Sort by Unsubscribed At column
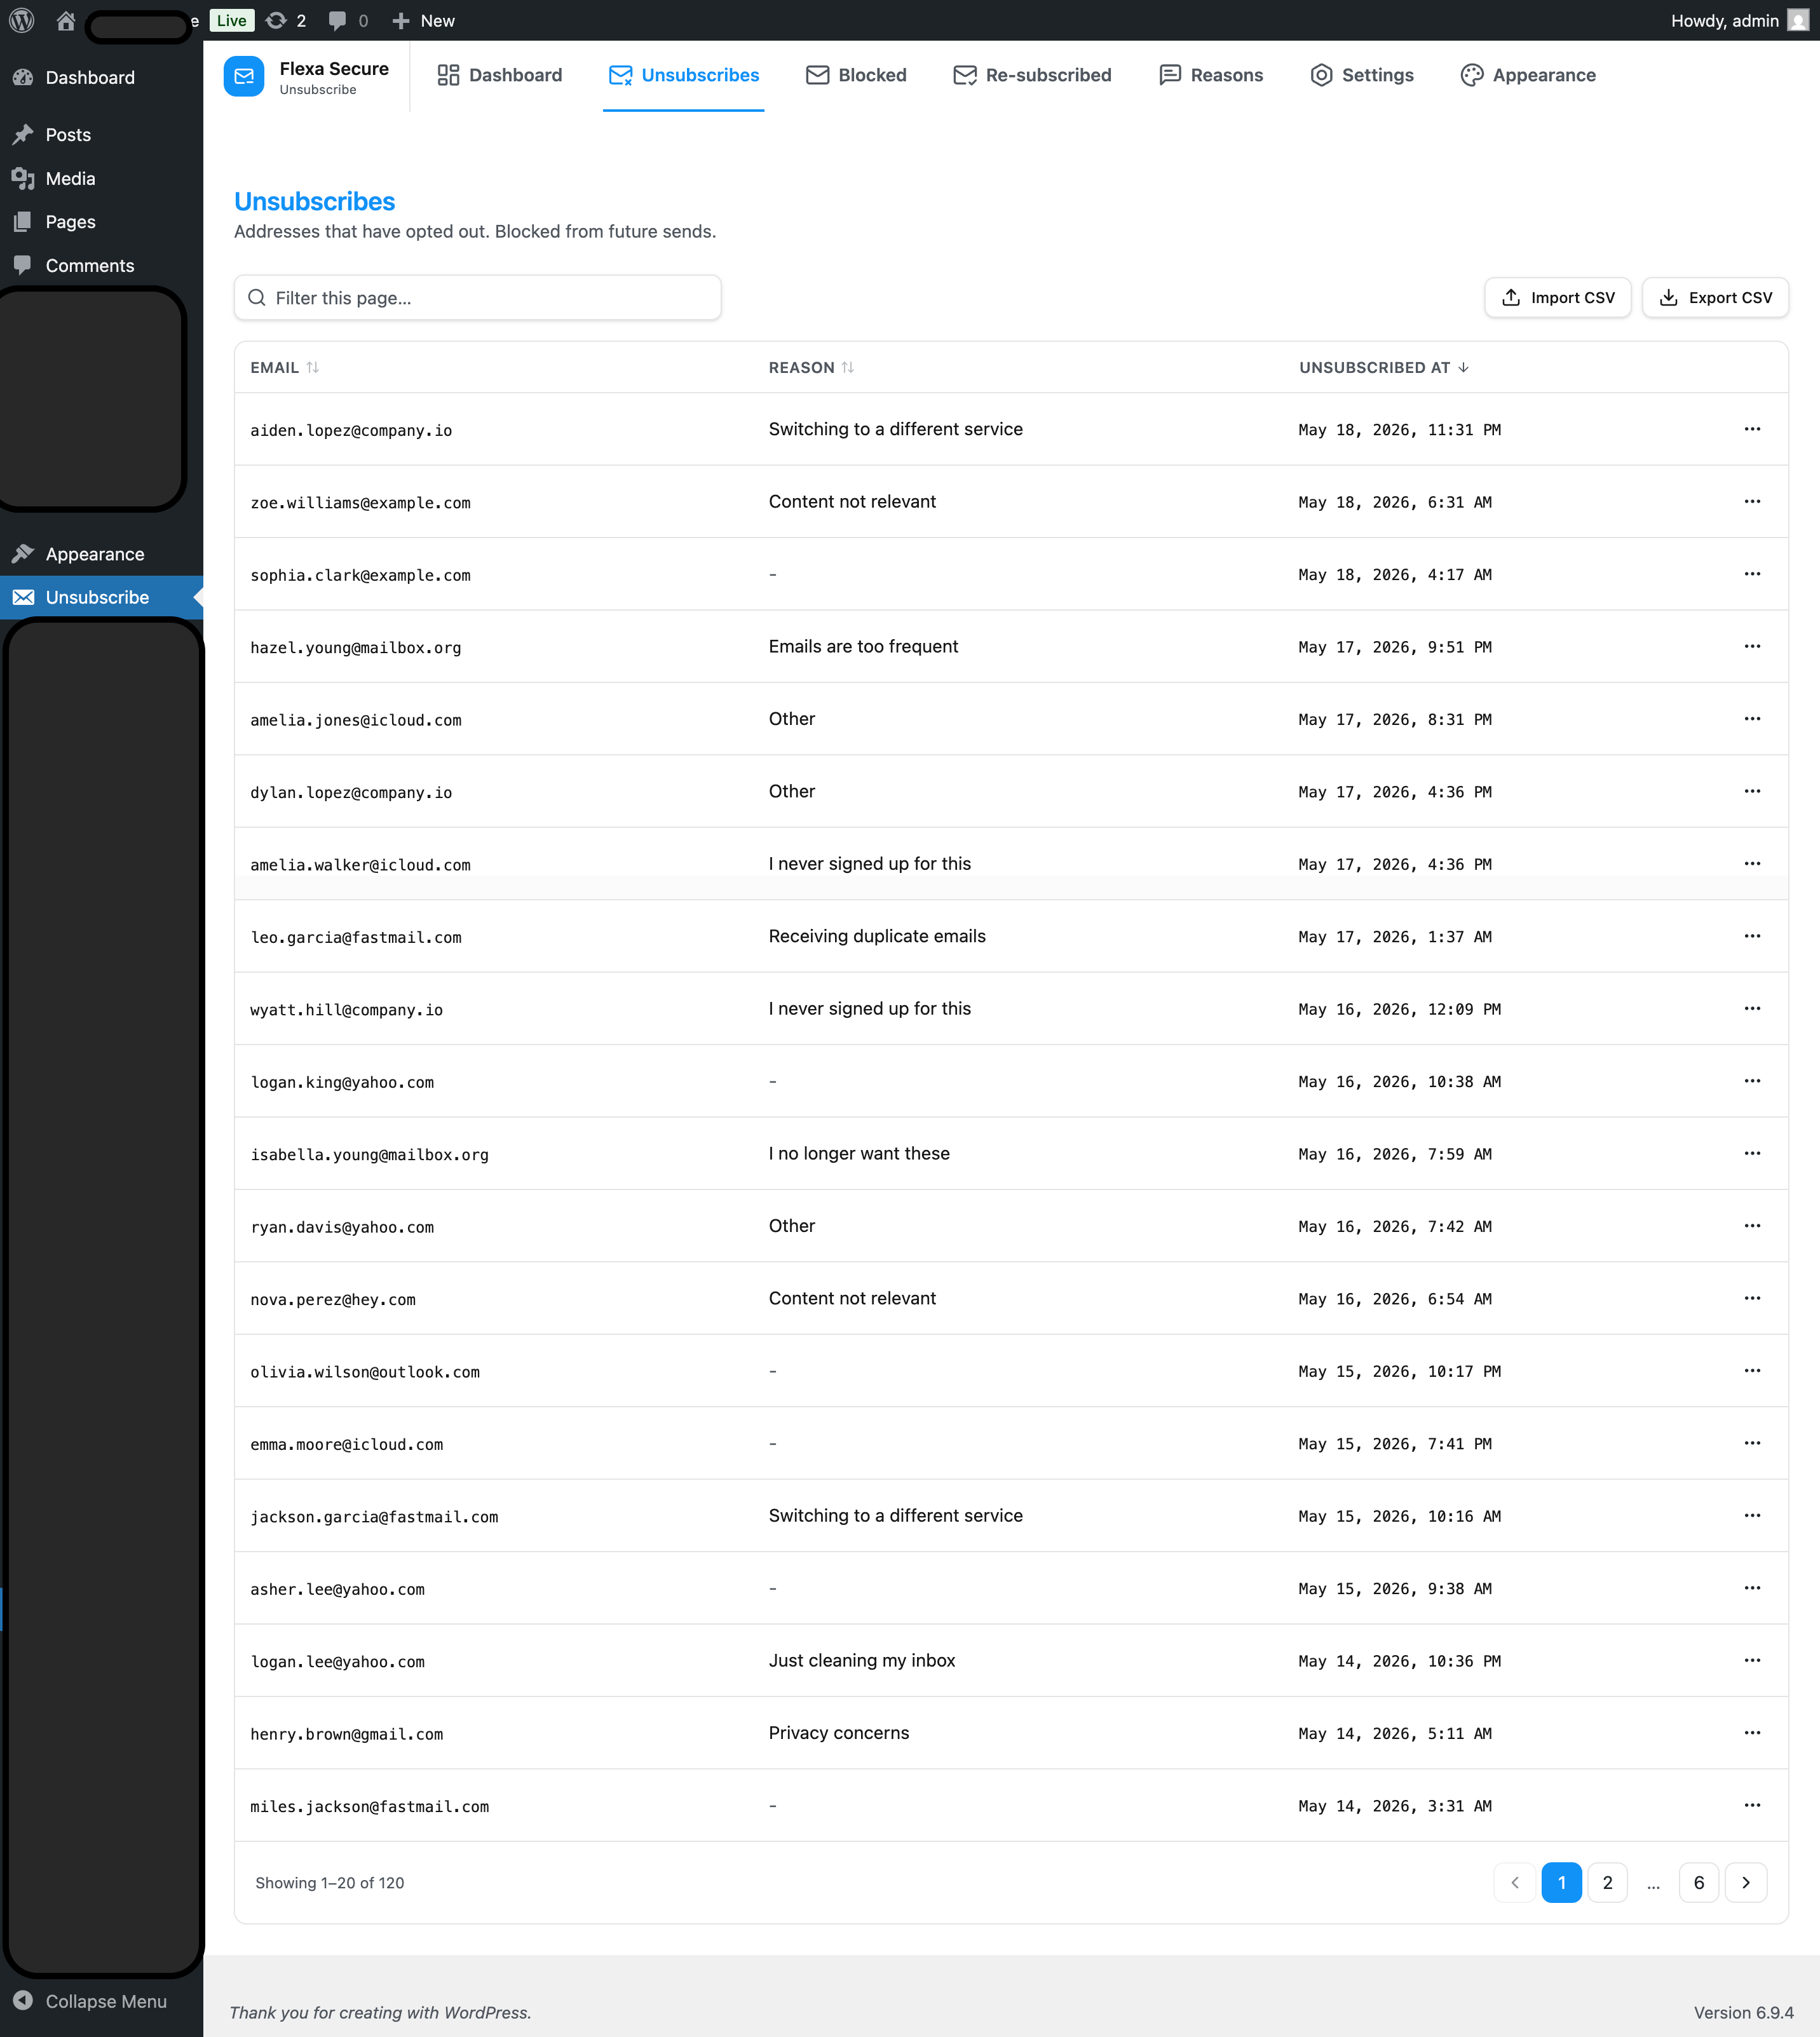The height and width of the screenshot is (2037, 1820). point(1384,368)
